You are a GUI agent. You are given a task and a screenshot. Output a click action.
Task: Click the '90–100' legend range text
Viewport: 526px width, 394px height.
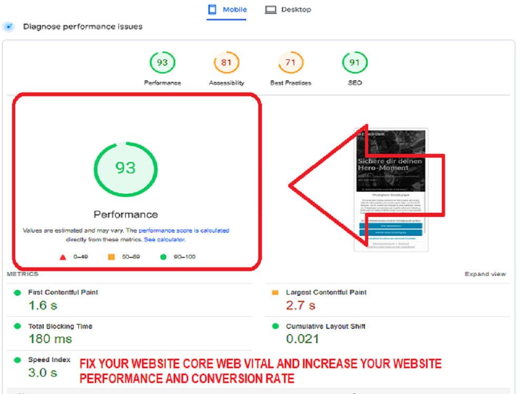(185, 257)
